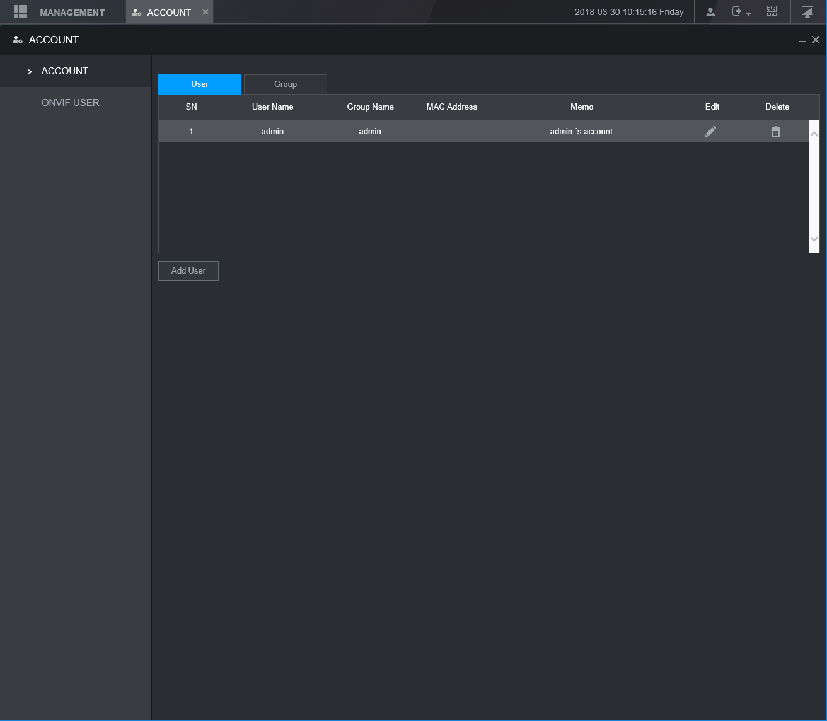827x721 pixels.
Task: Expand the dropdown arrow beside logout icon
Action: click(748, 14)
